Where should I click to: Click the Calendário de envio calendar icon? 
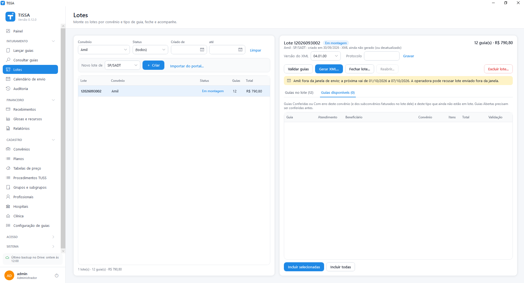click(8, 79)
